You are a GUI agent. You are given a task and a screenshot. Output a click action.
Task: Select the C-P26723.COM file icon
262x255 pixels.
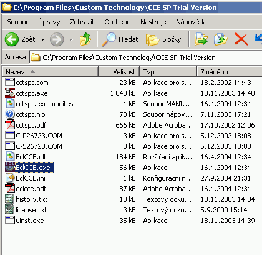10,136
